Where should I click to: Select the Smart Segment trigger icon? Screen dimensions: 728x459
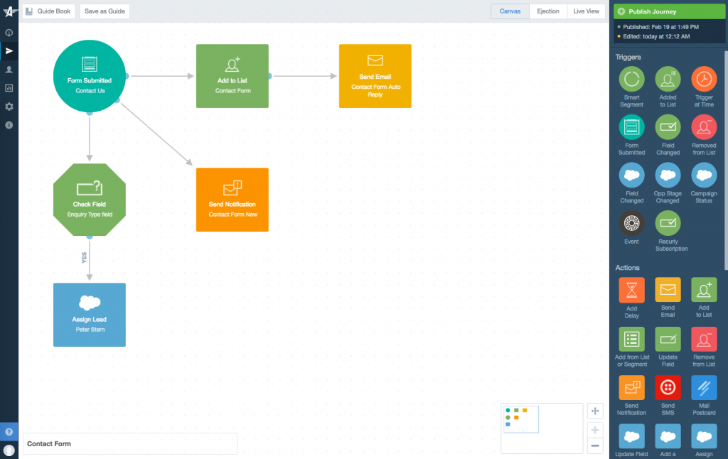pos(631,80)
